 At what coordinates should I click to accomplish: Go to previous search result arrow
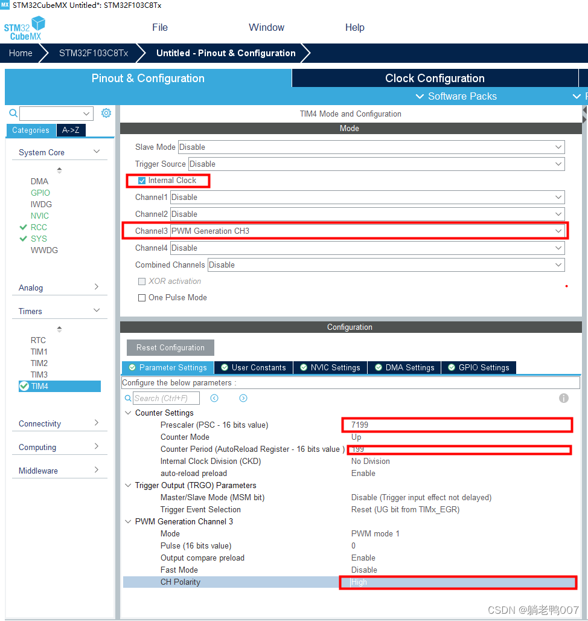(x=214, y=398)
